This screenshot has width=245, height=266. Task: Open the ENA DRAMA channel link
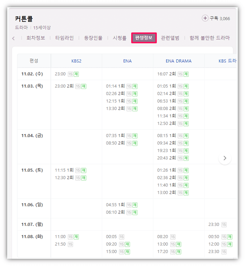pyautogui.click(x=179, y=61)
